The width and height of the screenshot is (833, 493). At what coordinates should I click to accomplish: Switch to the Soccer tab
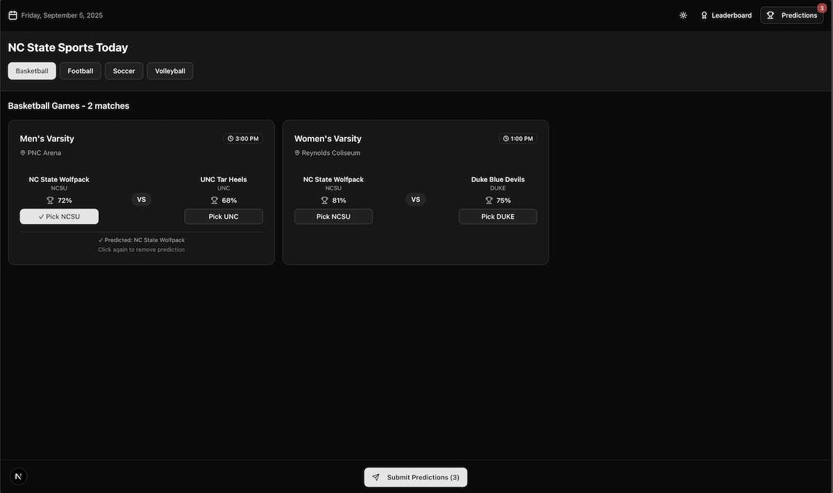pos(124,71)
